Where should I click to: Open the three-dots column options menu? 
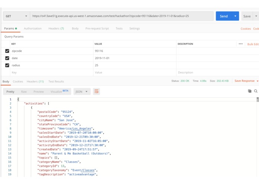(x=241, y=44)
